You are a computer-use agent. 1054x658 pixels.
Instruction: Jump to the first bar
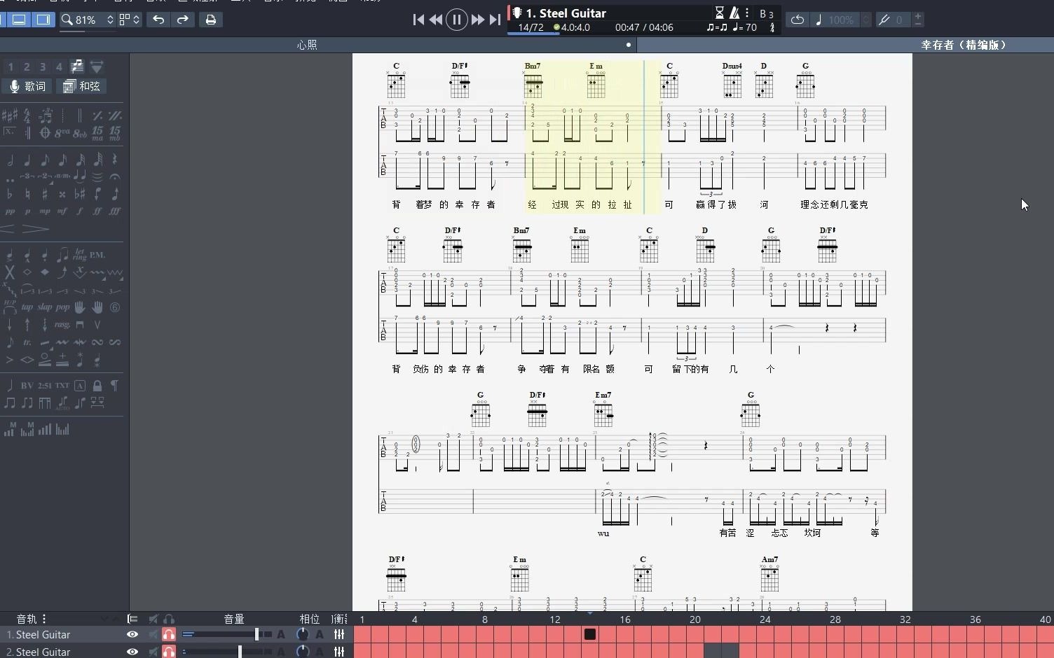419,20
